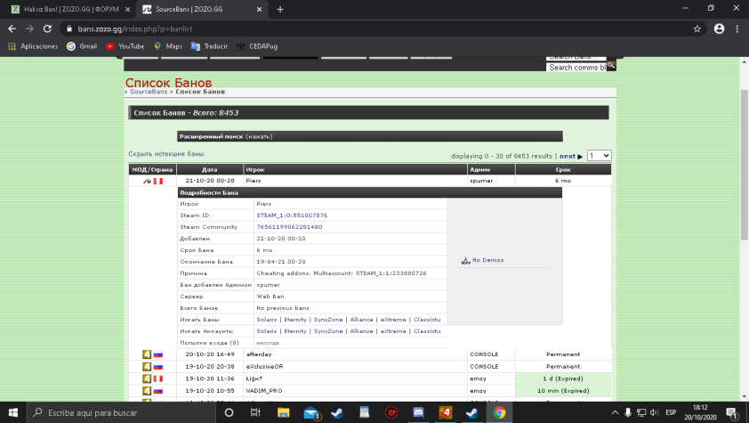
Task: Click the No Demos icon
Action: (x=465, y=261)
